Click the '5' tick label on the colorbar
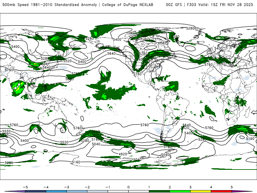The width and height of the screenshot is (257, 193). [x=232, y=187]
